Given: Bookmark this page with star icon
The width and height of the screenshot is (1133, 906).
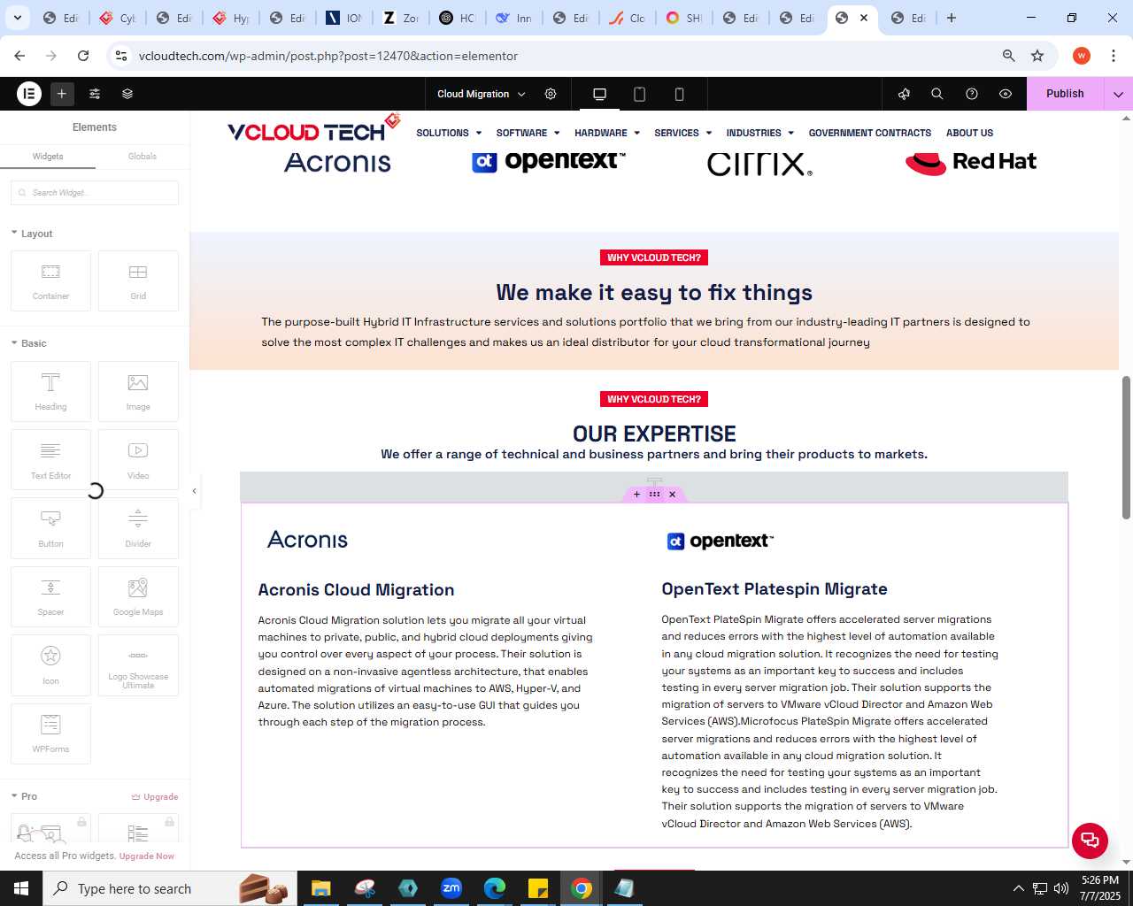Looking at the screenshot, I should click(1037, 56).
